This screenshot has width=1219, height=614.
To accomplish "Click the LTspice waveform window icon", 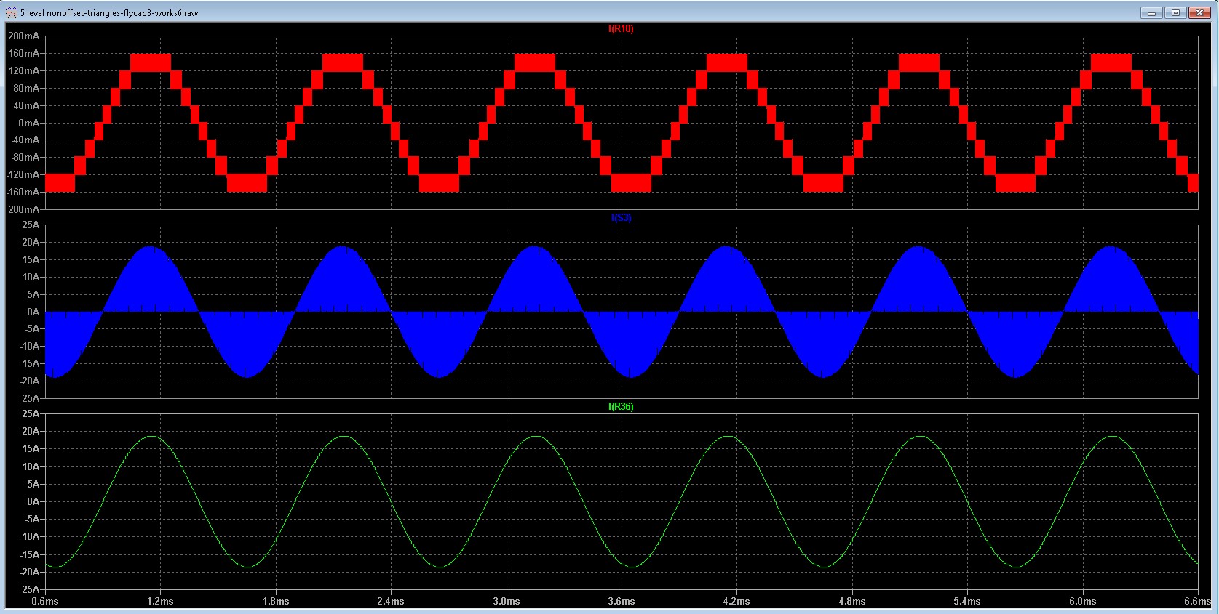I will [12, 12].
